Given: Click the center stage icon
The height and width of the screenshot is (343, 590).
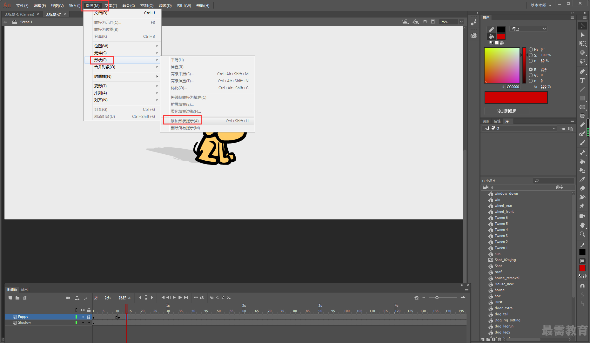Looking at the screenshot, I should (425, 22).
